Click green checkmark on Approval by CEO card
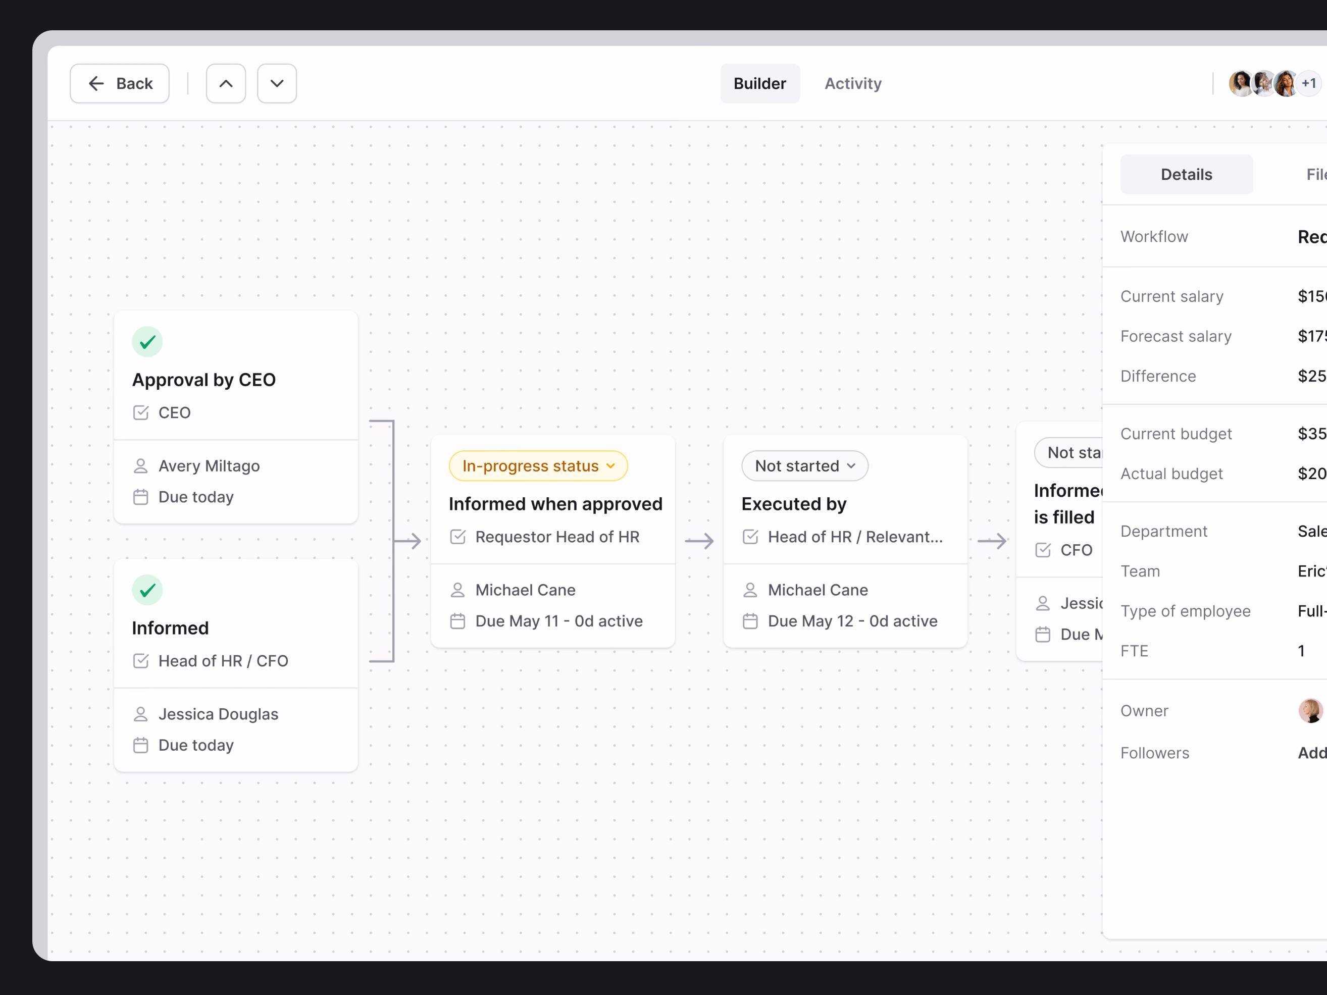 147,342
